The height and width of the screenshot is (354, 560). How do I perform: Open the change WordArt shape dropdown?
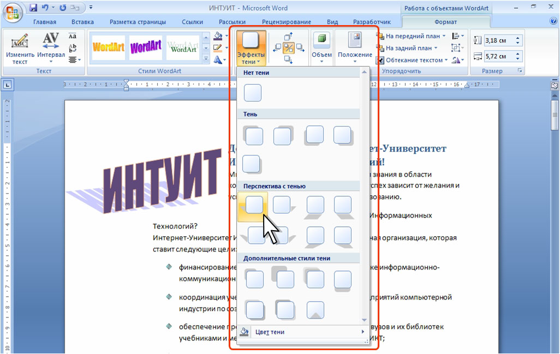click(x=219, y=59)
